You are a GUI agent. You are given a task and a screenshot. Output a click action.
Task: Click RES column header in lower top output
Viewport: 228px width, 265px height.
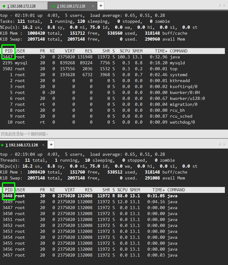pos(89,190)
